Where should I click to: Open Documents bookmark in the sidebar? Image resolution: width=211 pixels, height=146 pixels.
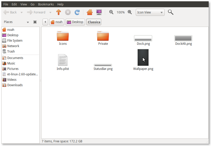(20, 58)
